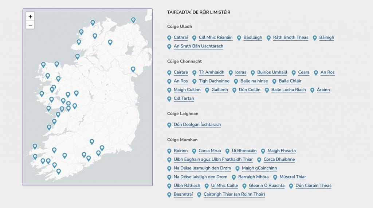The width and height of the screenshot is (373, 208).
Task: Open the Cill Mhic Réanáin link
Action: pyautogui.click(x=215, y=37)
